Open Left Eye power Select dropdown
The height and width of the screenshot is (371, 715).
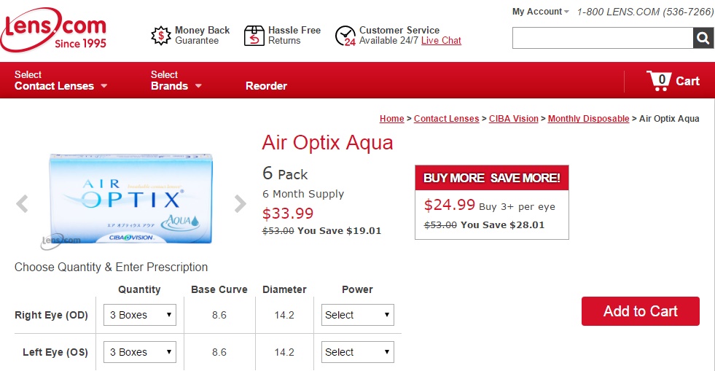click(x=357, y=352)
